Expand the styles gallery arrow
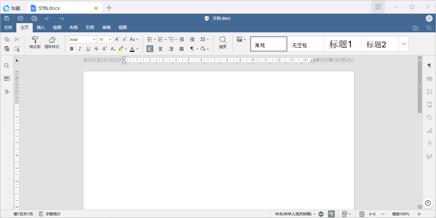The height and width of the screenshot is (218, 436). pos(404,44)
